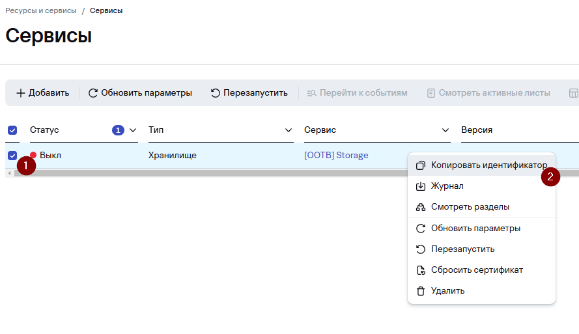Click the Статус column header label

click(x=44, y=130)
